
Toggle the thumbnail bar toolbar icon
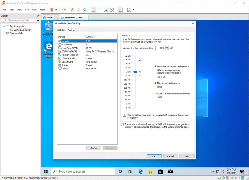click(x=99, y=10)
